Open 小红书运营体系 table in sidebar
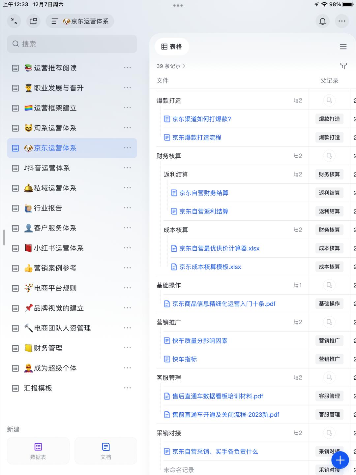356x475 pixels. [72, 248]
